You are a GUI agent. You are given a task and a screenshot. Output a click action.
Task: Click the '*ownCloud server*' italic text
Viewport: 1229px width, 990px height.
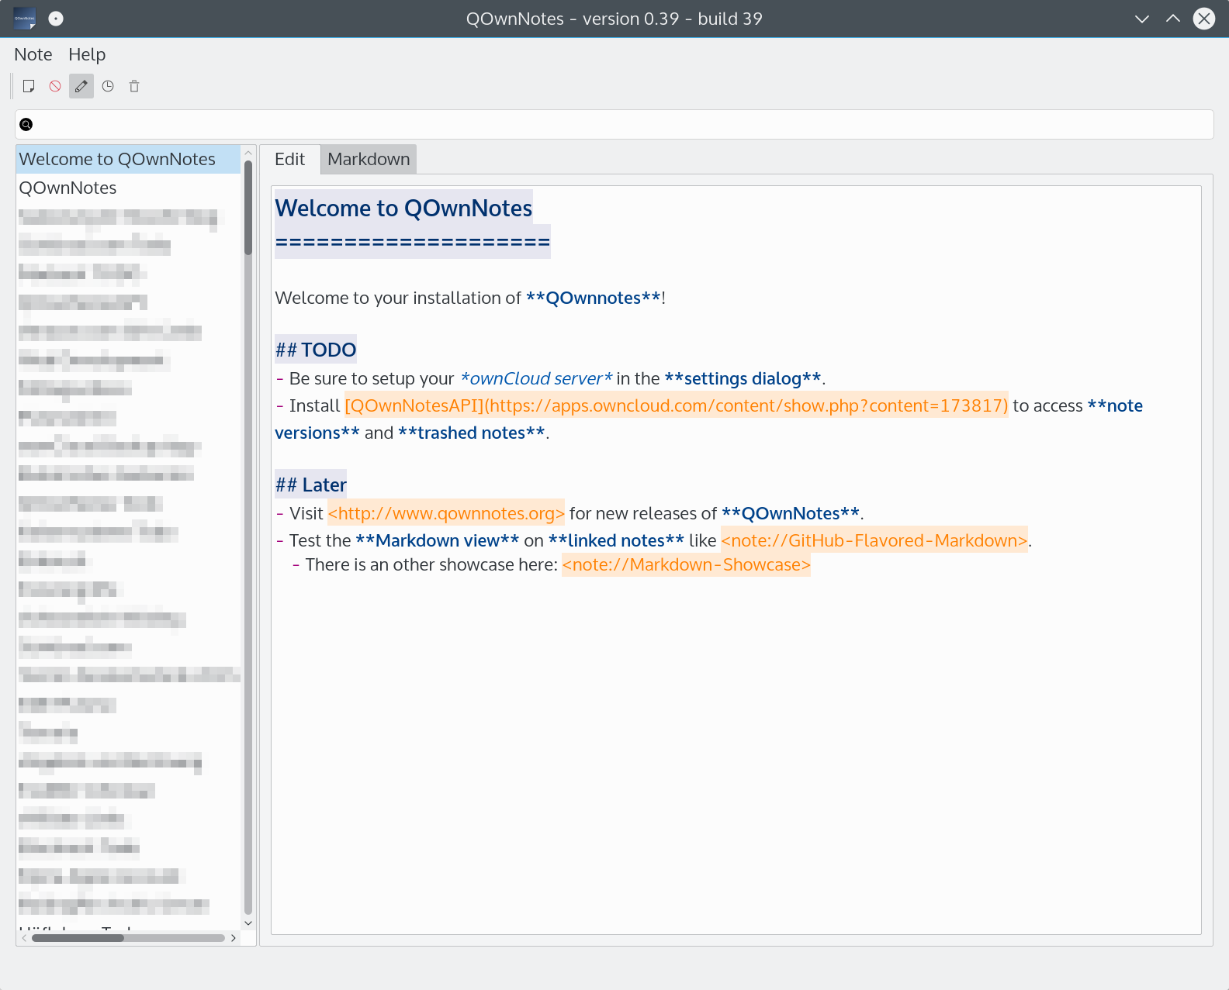click(x=536, y=378)
